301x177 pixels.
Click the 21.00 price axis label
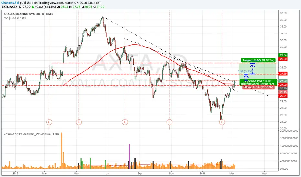(x=283, y=122)
